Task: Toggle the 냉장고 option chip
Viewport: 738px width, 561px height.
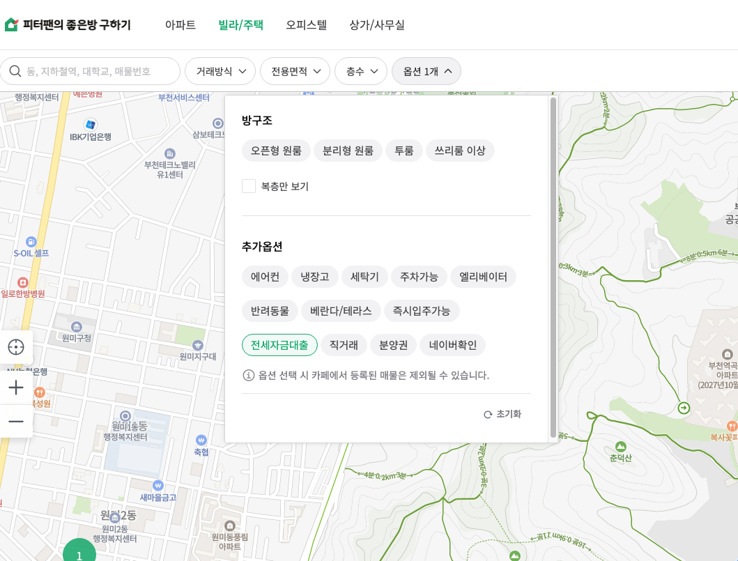Action: coord(315,277)
